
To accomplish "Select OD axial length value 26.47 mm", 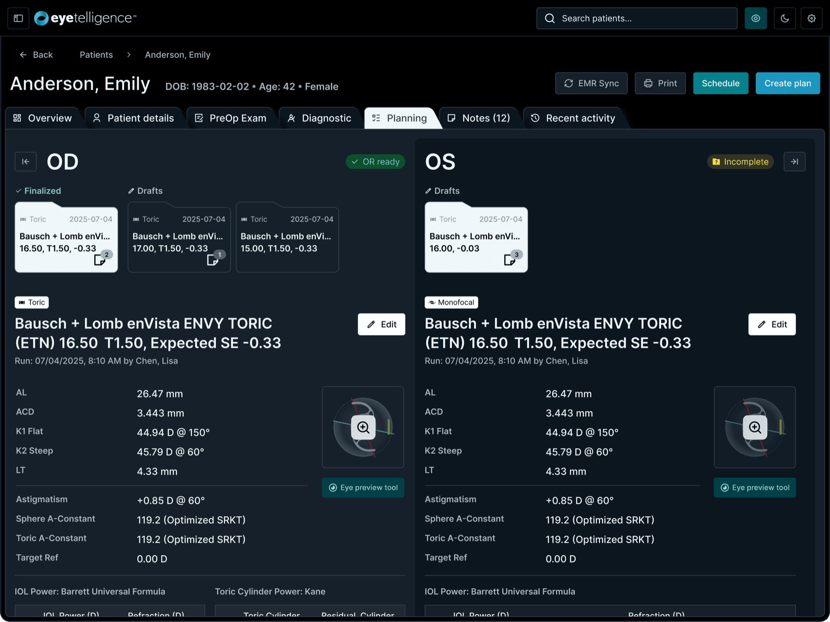I will pos(160,394).
